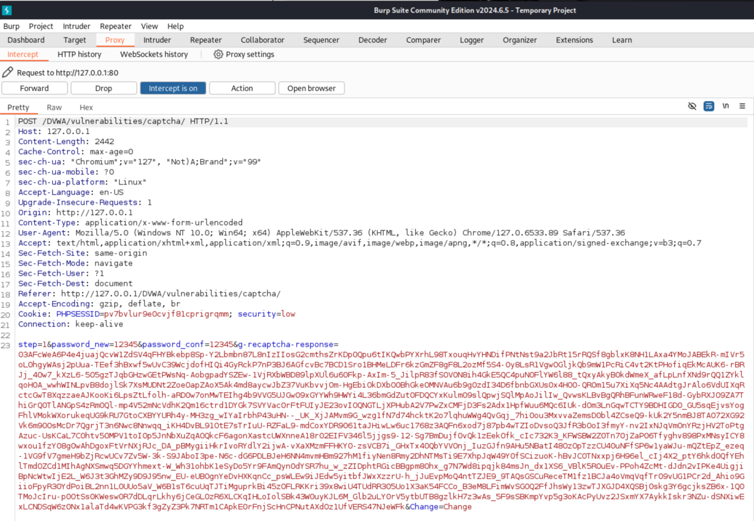Click the password_conf=12345 parameter
The image size is (754, 521).
point(188,345)
